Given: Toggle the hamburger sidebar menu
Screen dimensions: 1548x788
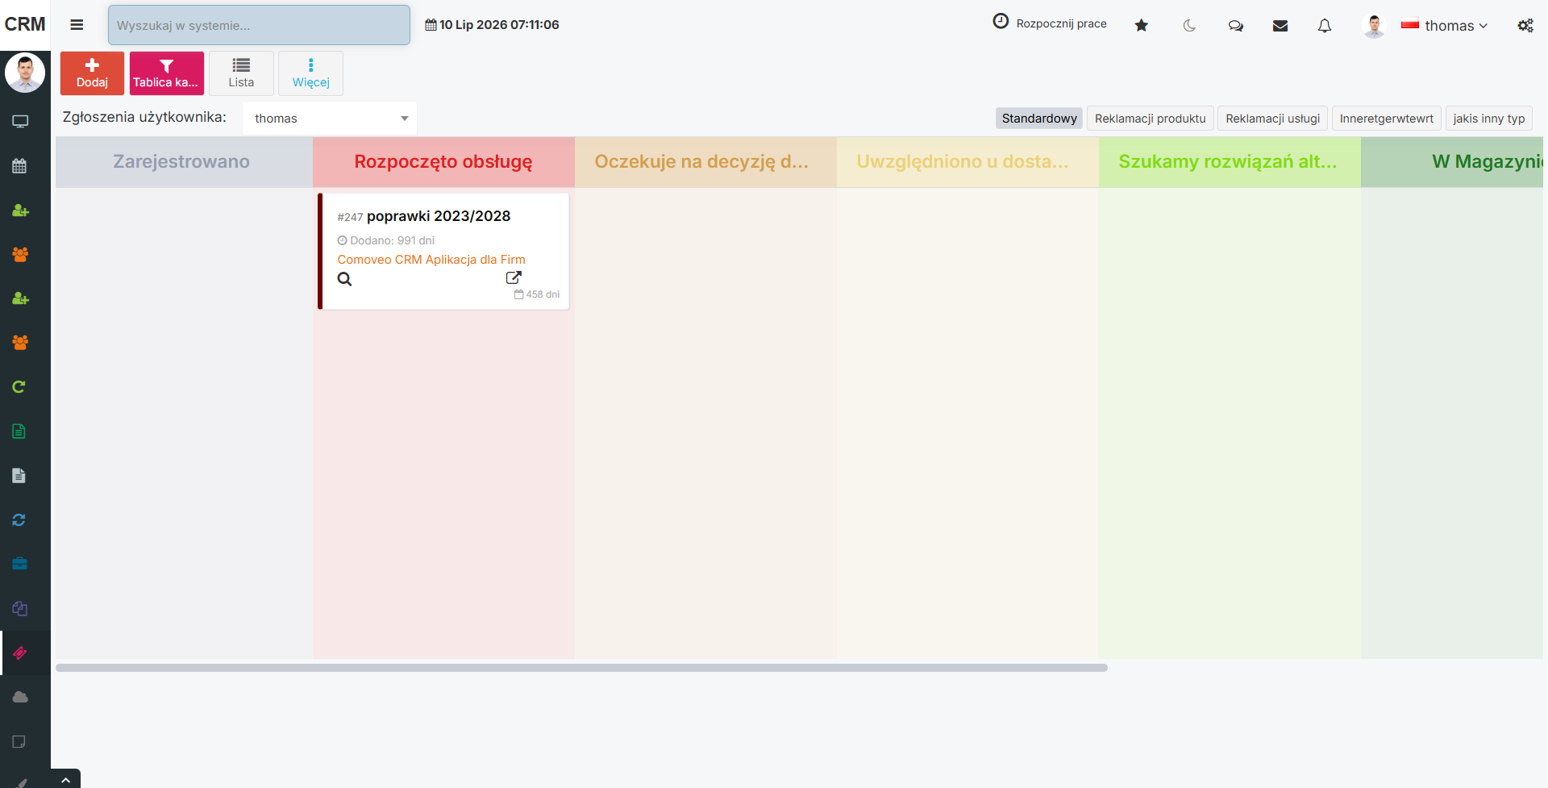Looking at the screenshot, I should pyautogui.click(x=77, y=25).
